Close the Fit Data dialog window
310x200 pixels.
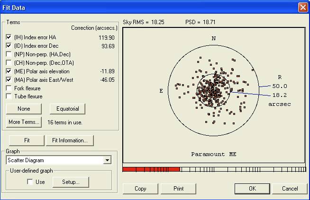point(302,8)
